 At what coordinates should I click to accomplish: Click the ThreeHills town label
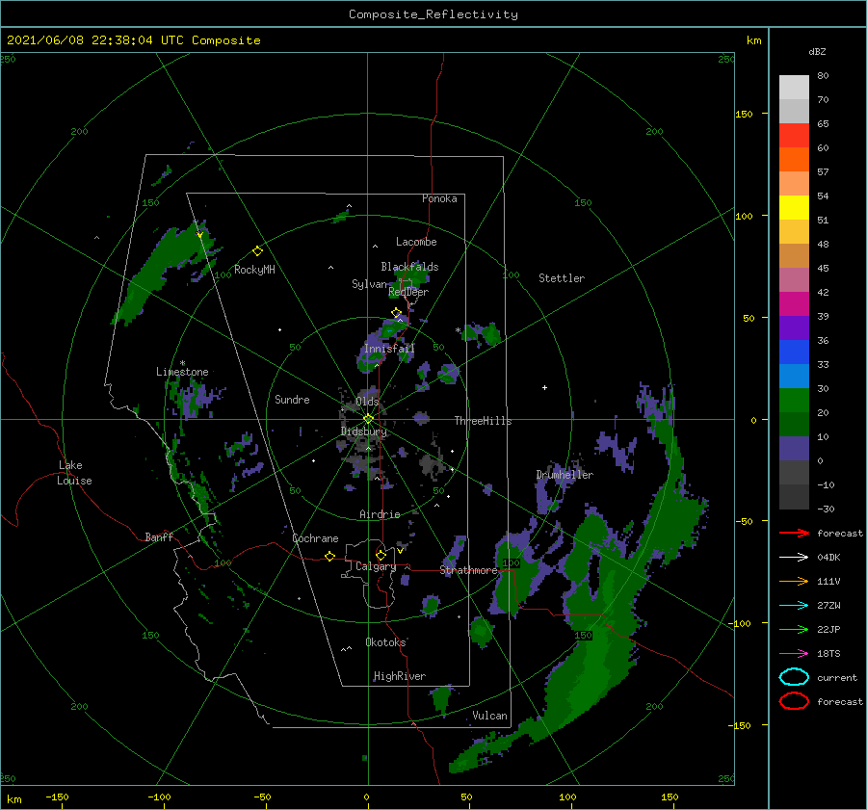pos(483,421)
